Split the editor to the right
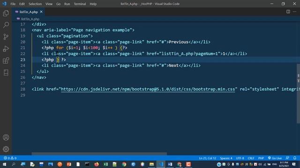The image size is (300, 168). click(x=288, y=12)
